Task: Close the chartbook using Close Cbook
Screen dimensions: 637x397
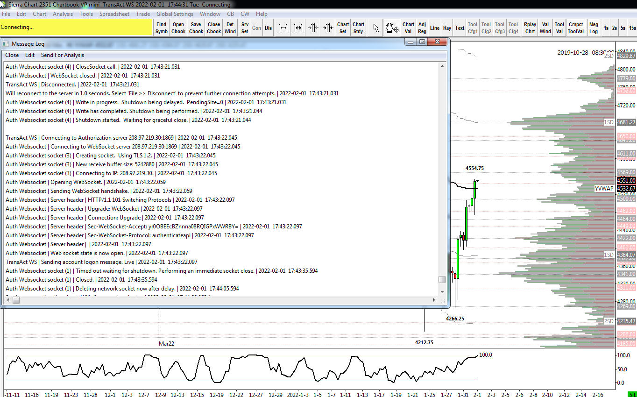Action: [x=214, y=28]
